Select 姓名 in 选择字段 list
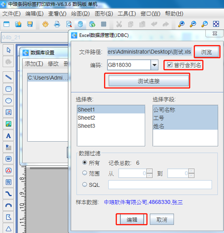The width and height of the screenshot is (224, 233). (185, 126)
